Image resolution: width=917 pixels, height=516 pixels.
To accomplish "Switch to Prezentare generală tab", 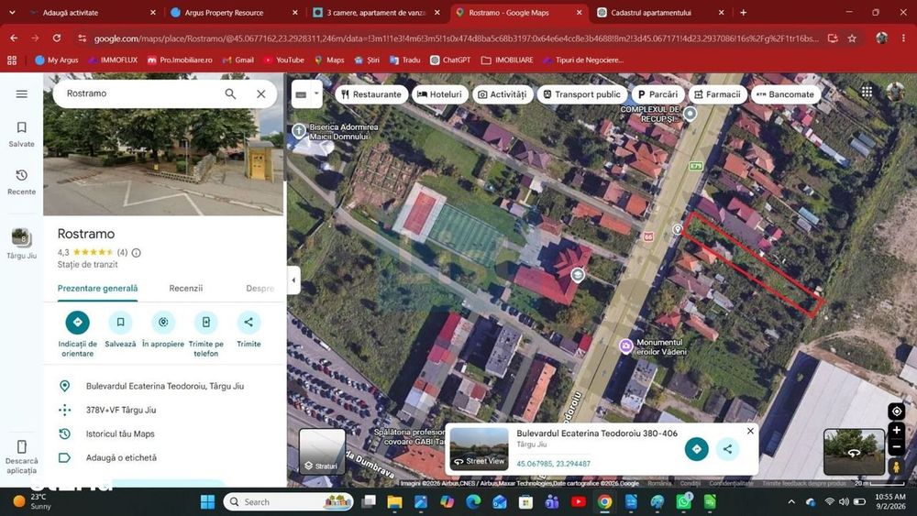I will click(98, 288).
